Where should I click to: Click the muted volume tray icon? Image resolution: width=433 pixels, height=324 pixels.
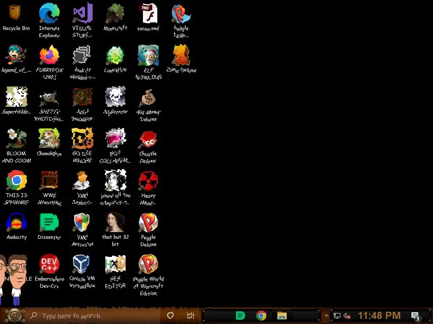tap(347, 316)
